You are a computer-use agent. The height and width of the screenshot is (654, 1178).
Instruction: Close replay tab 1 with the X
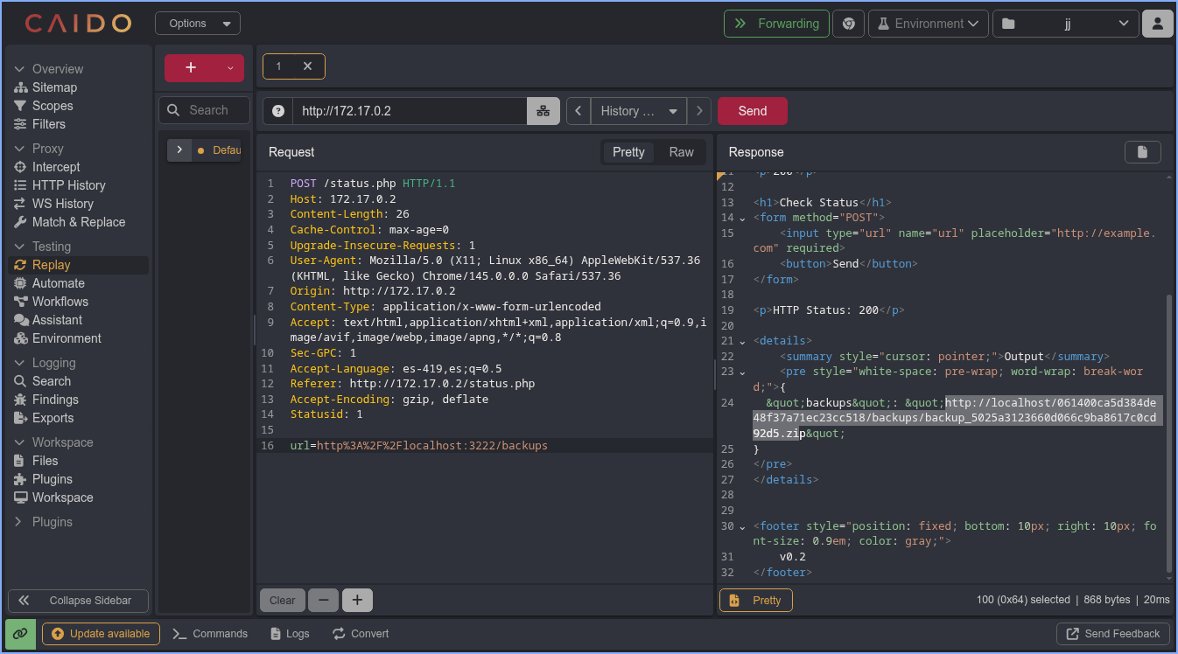click(307, 66)
